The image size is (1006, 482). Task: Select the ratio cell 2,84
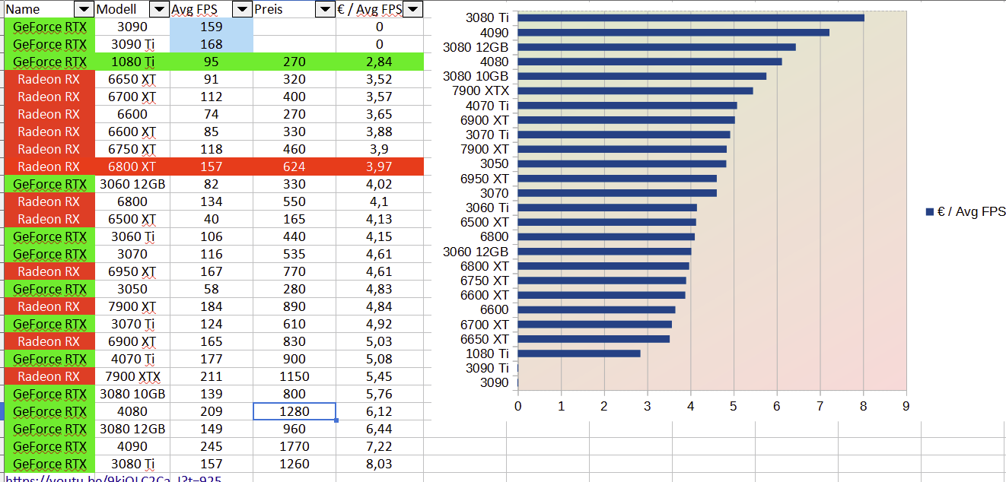[x=380, y=62]
